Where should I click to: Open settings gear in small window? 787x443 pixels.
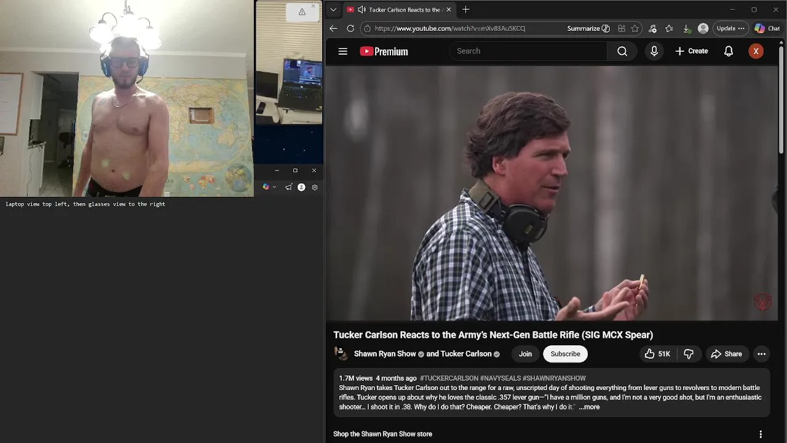[x=315, y=187]
